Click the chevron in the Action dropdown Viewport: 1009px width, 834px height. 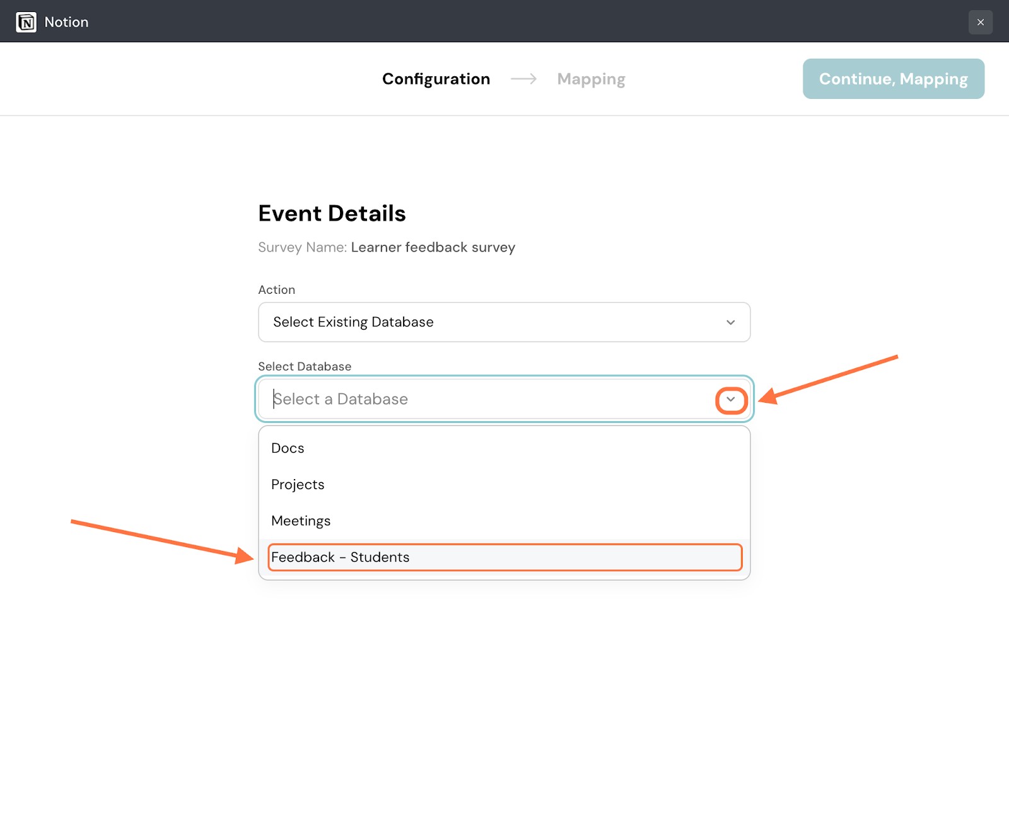(x=730, y=322)
